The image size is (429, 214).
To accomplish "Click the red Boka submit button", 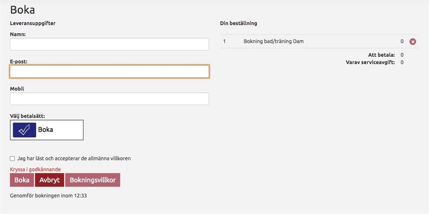I will [22, 180].
